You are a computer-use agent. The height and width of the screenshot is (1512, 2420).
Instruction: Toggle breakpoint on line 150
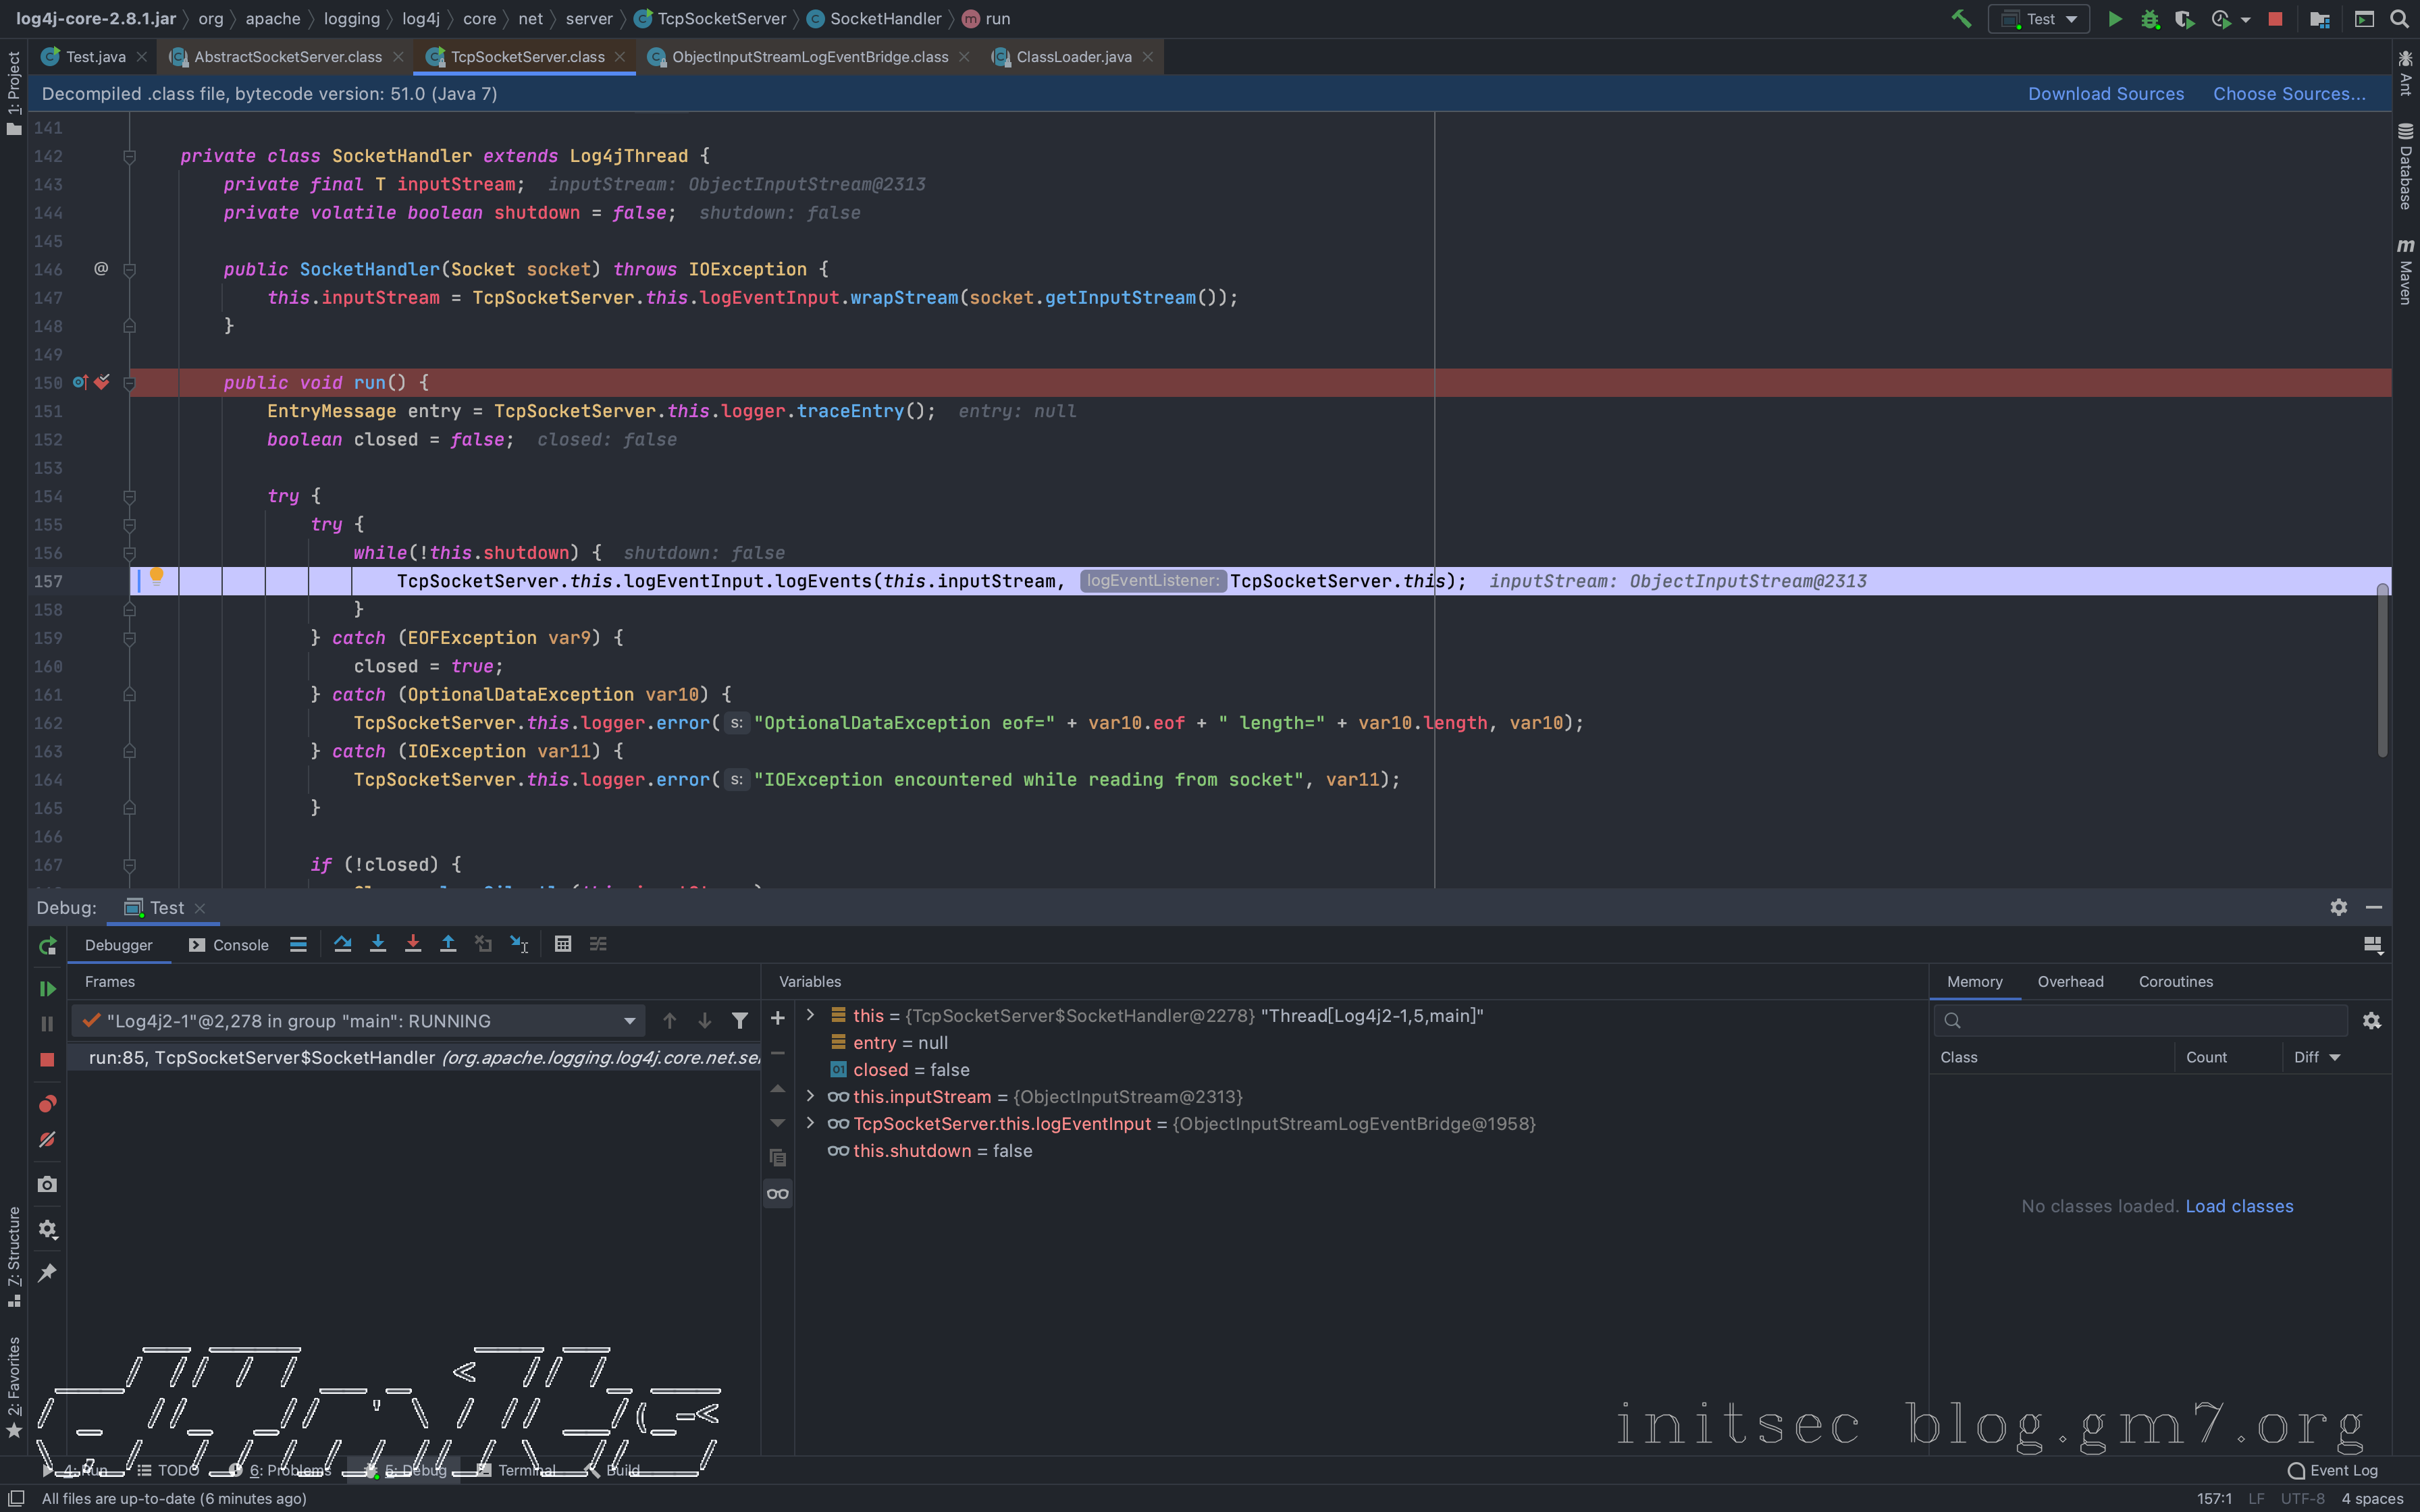click(102, 382)
